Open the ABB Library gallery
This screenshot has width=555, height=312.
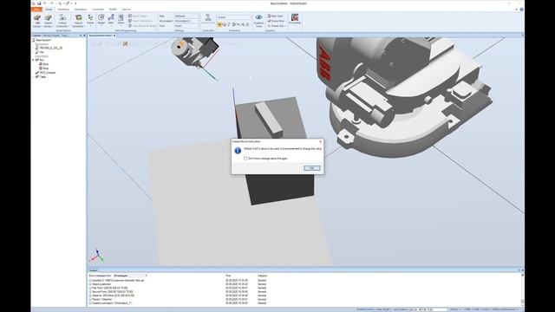37,21
